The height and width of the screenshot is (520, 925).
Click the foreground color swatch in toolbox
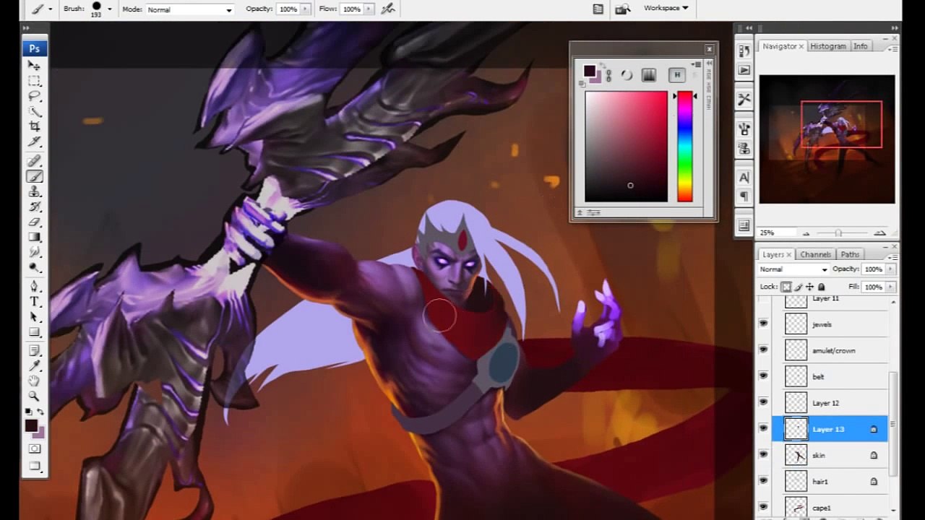(31, 425)
